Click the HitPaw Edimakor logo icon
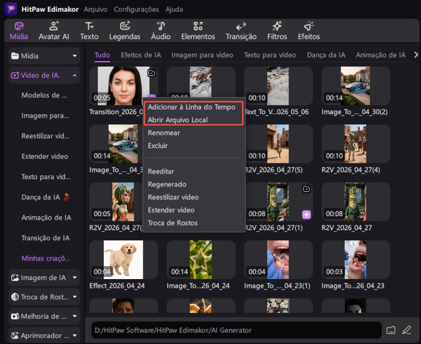This screenshot has width=421, height=344. click(x=11, y=9)
